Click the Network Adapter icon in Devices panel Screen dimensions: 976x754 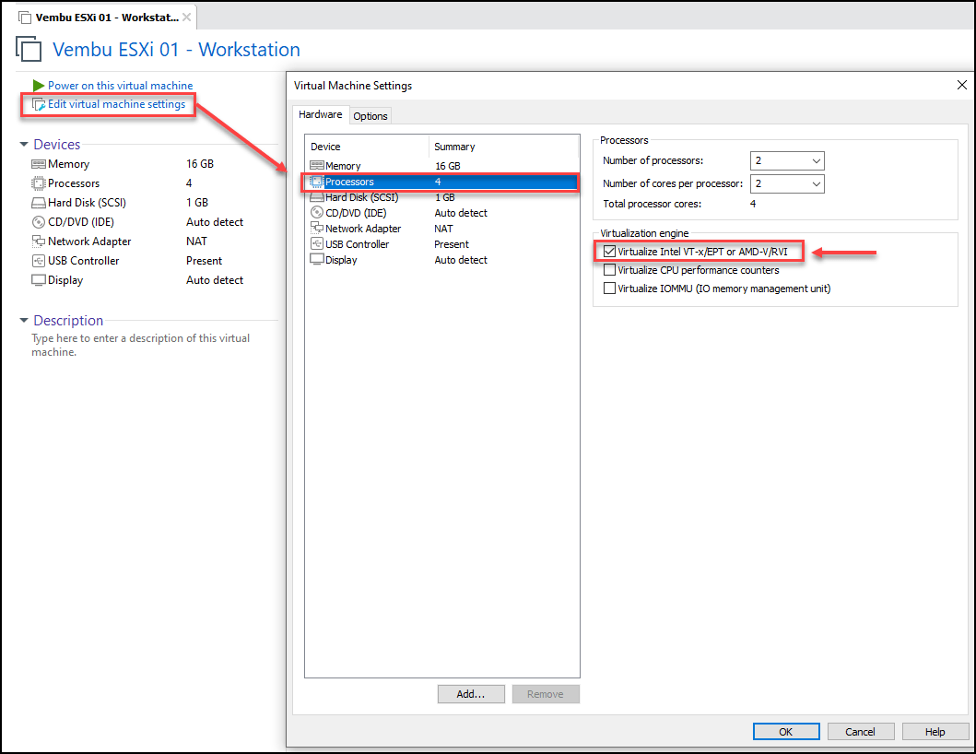[39, 242]
